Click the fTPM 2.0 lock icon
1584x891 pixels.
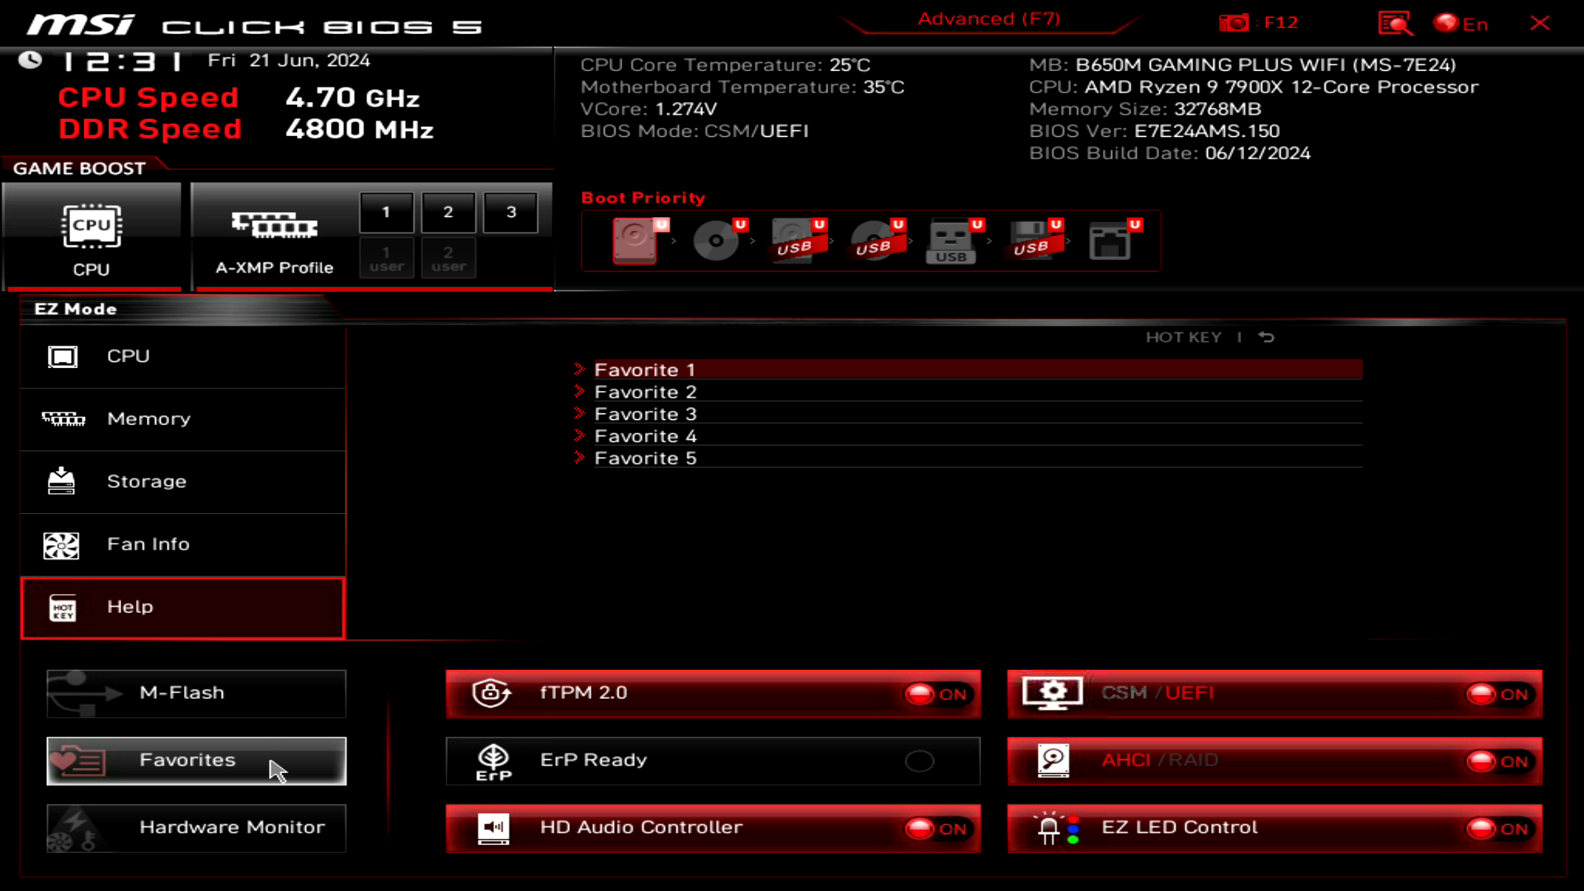pos(492,693)
